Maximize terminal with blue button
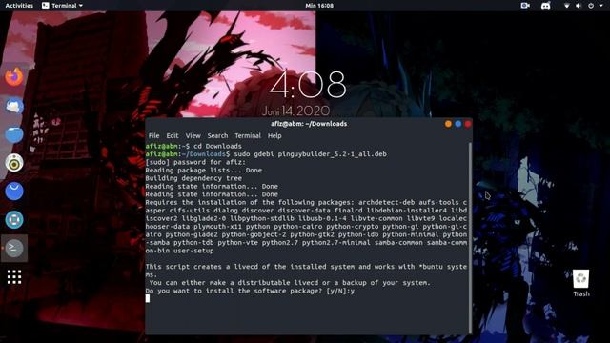Viewport: 610px width, 343px height. [458, 124]
